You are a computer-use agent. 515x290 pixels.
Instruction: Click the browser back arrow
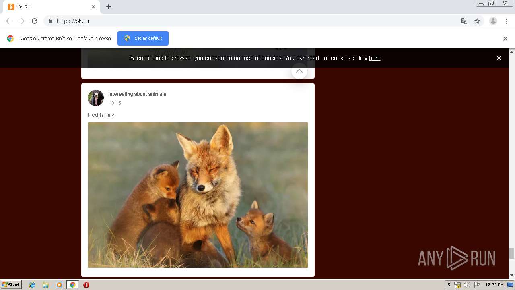[9, 21]
